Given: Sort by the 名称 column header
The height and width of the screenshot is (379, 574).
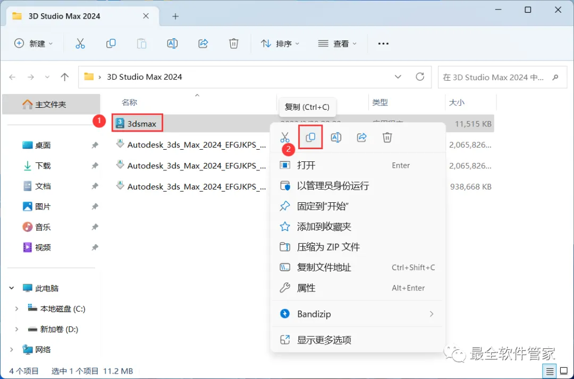Looking at the screenshot, I should 129,102.
